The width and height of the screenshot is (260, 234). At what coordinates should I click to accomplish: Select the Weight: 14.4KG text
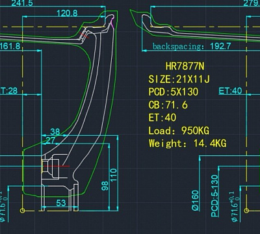coord(187,144)
